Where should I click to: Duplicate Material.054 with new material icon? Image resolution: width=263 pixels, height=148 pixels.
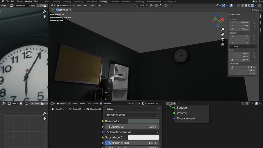[x=171, y=103]
